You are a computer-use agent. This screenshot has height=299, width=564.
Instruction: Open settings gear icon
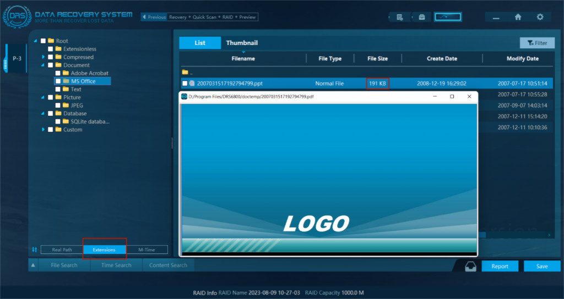click(x=540, y=17)
